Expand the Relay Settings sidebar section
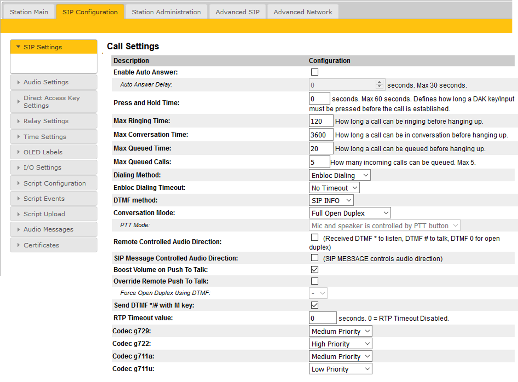 46,121
